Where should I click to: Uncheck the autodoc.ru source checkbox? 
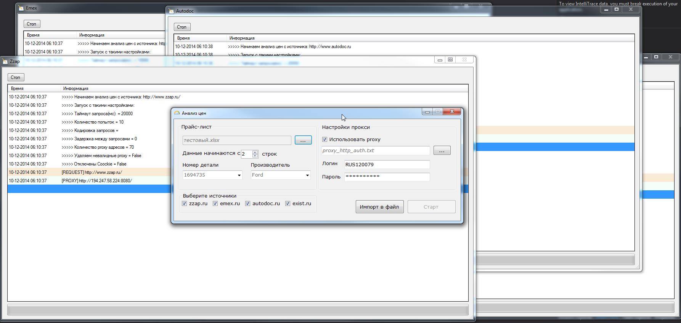pos(248,204)
